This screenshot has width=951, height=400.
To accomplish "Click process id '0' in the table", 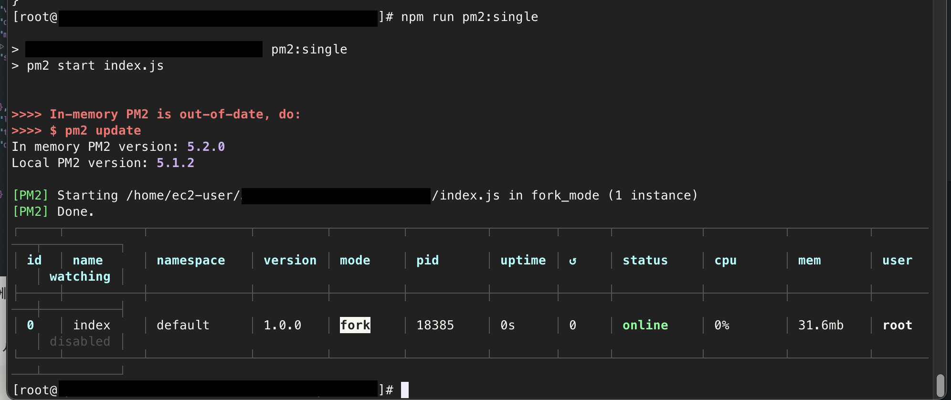I will 30,325.
